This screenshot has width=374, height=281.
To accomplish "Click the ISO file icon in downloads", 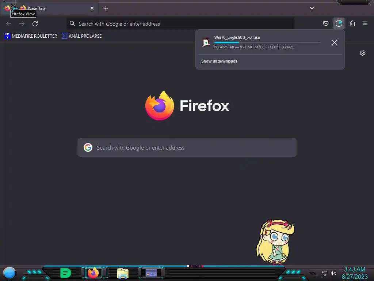I will (x=206, y=42).
